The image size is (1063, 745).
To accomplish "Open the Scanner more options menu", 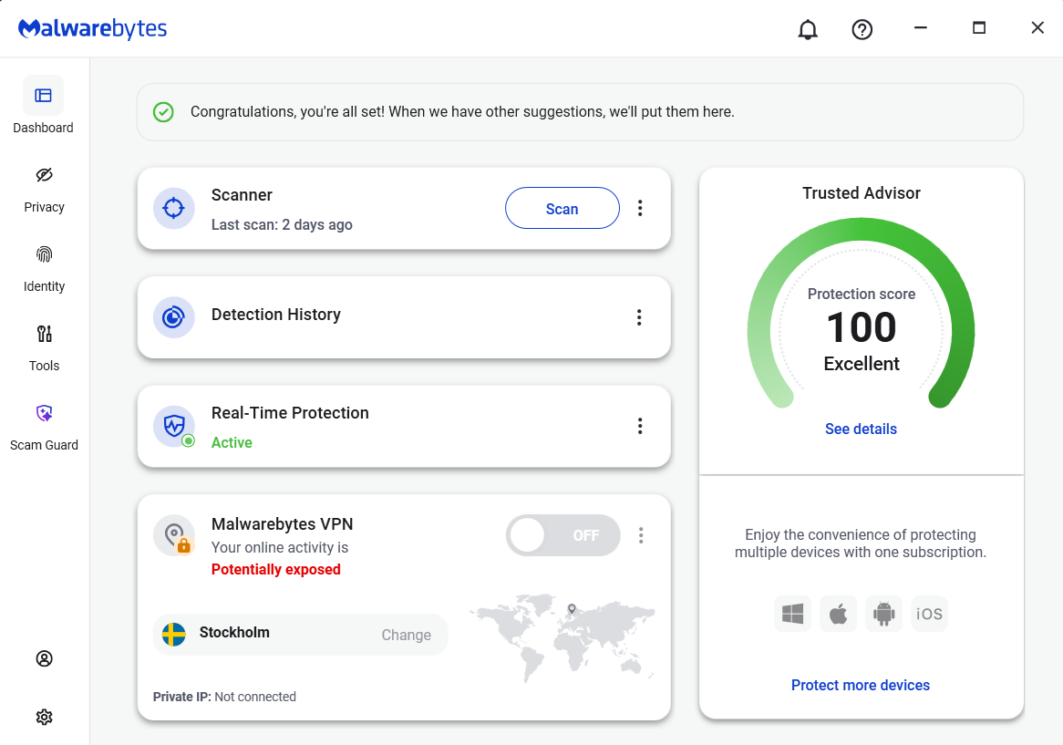I will tap(640, 208).
